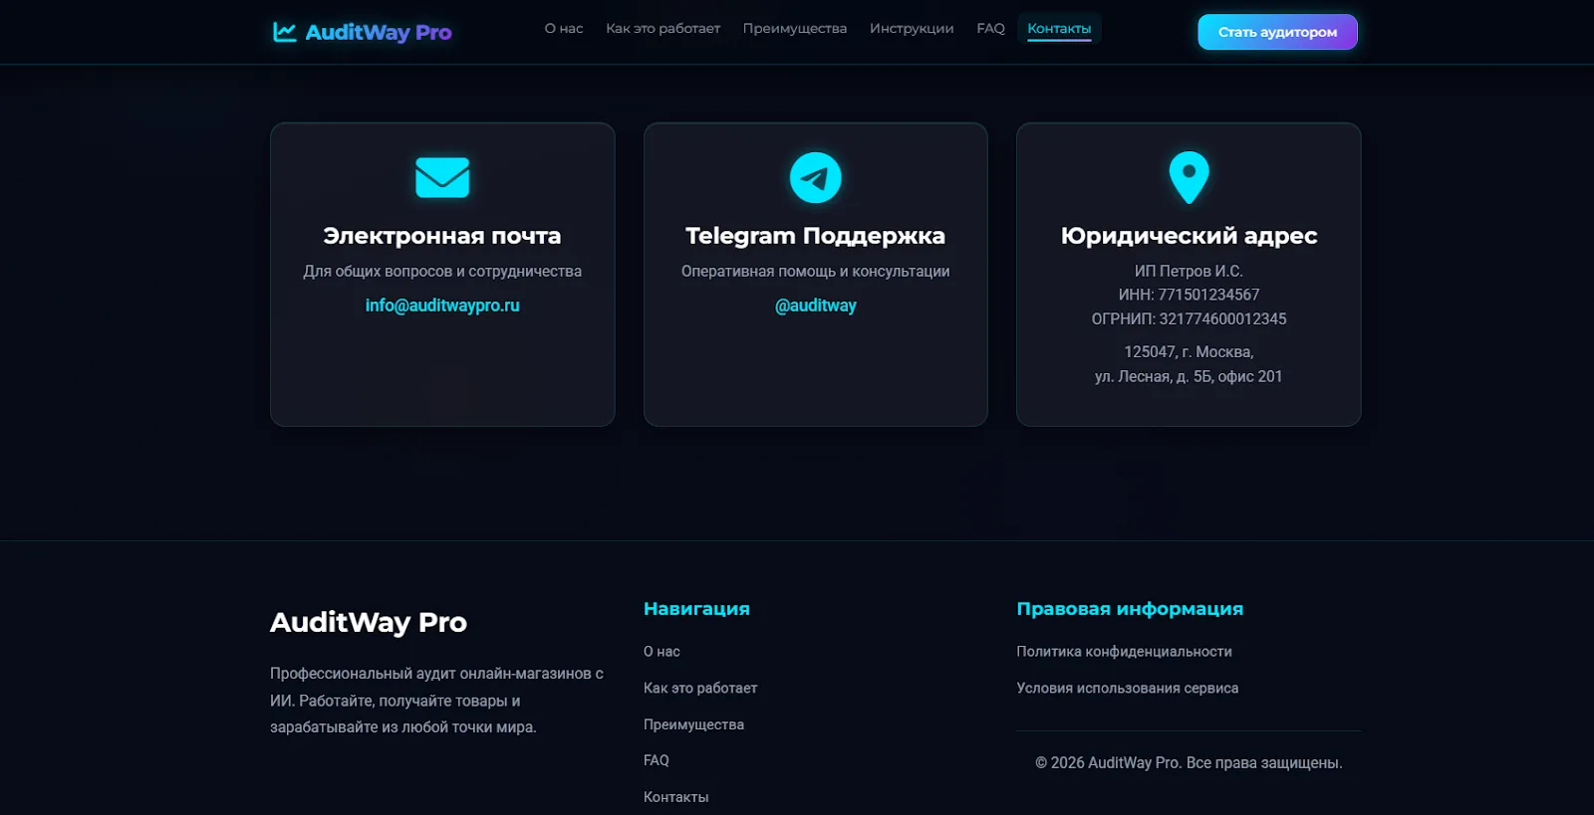Click the email envelope icon
This screenshot has width=1594, height=815.
point(442,177)
